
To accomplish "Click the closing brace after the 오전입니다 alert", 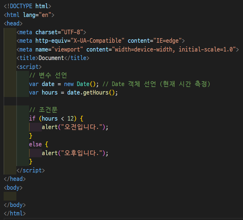I will (x=31, y=136).
